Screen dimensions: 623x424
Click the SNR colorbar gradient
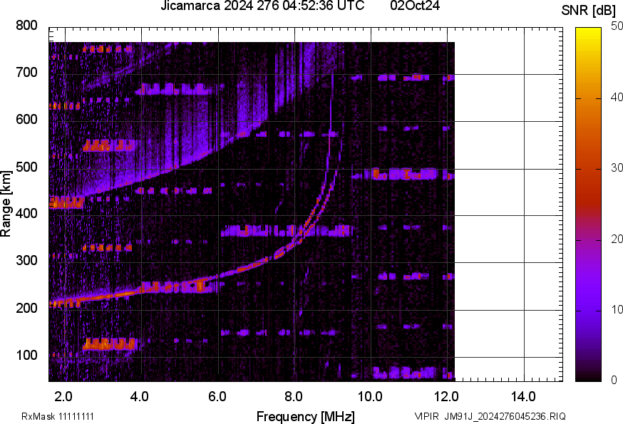588,205
